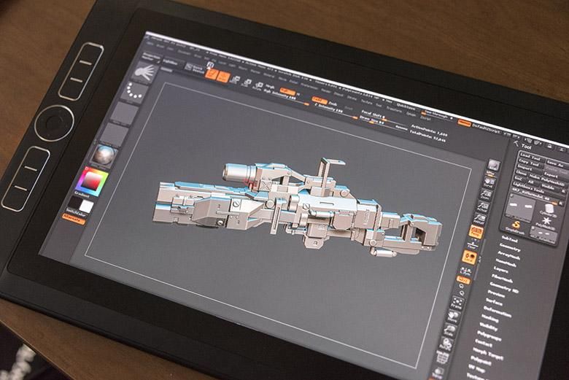Select the Scroll canvas icon

tap(489, 181)
